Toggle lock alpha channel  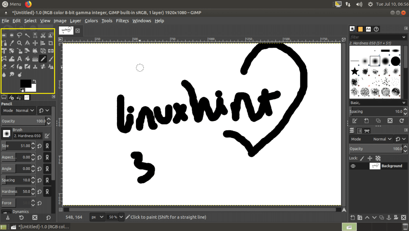(378, 158)
